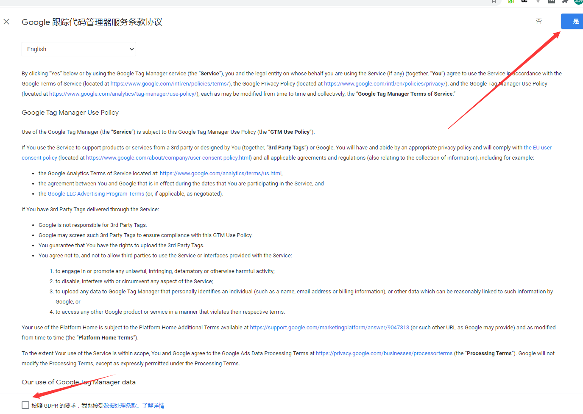Screen dimensions: 583x414
Task: Click the dialog title "Google 跟踪代码管理器服务条款协议"
Action: click(92, 22)
